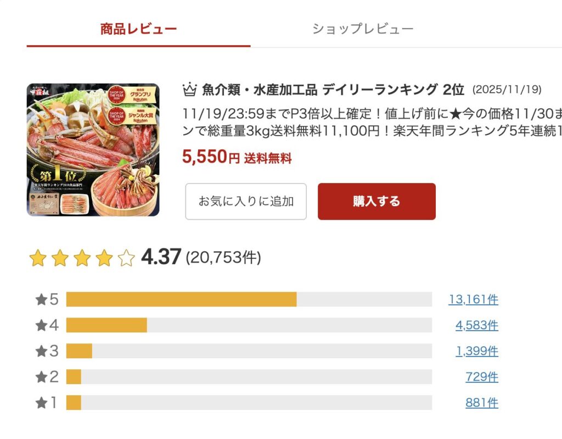Image resolution: width=562 pixels, height=439 pixels.
Task: Open the ショップレビュー tab
Action: [363, 29]
